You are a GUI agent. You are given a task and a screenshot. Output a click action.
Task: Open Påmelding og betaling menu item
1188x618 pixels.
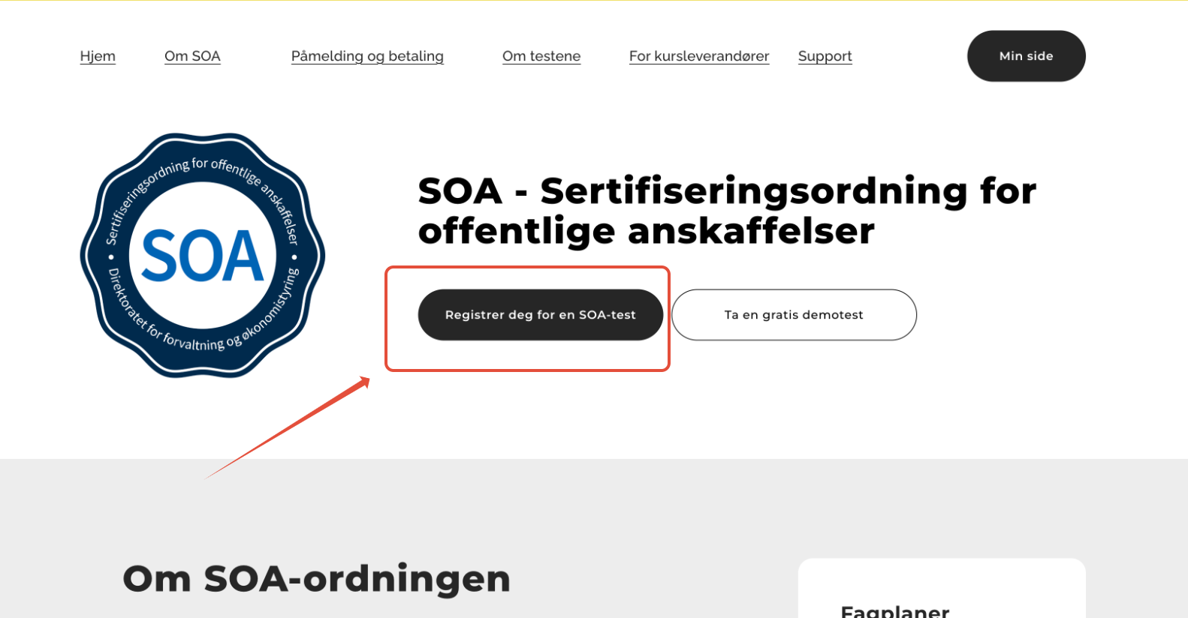(367, 56)
